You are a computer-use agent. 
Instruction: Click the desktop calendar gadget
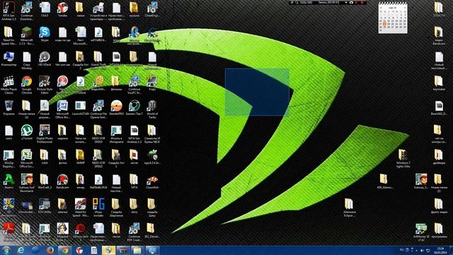[x=393, y=18]
